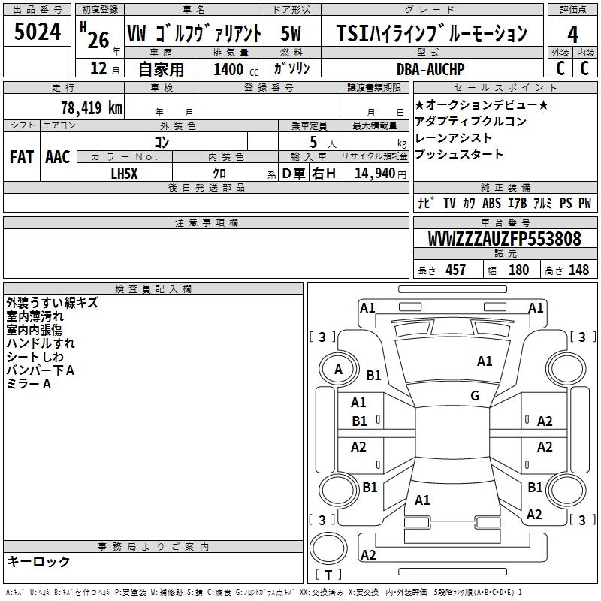Select sales point アダプティブクルコン
601x601 pixels.
tap(471, 121)
